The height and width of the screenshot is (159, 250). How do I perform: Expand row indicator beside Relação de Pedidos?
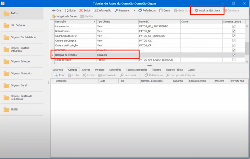pyautogui.click(x=52, y=55)
